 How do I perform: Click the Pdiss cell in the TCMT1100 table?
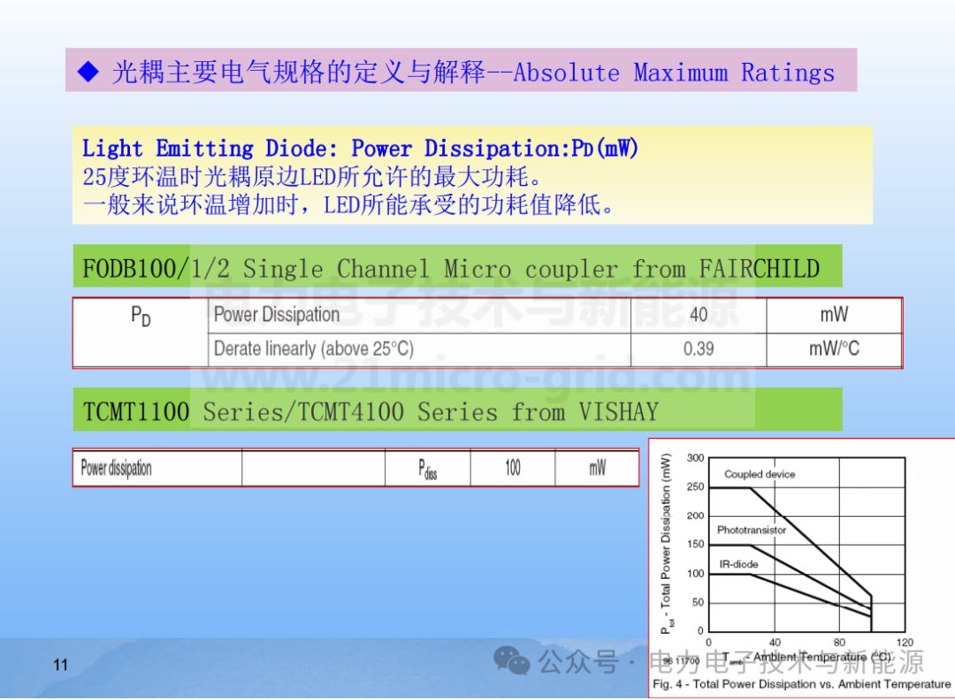point(427,467)
